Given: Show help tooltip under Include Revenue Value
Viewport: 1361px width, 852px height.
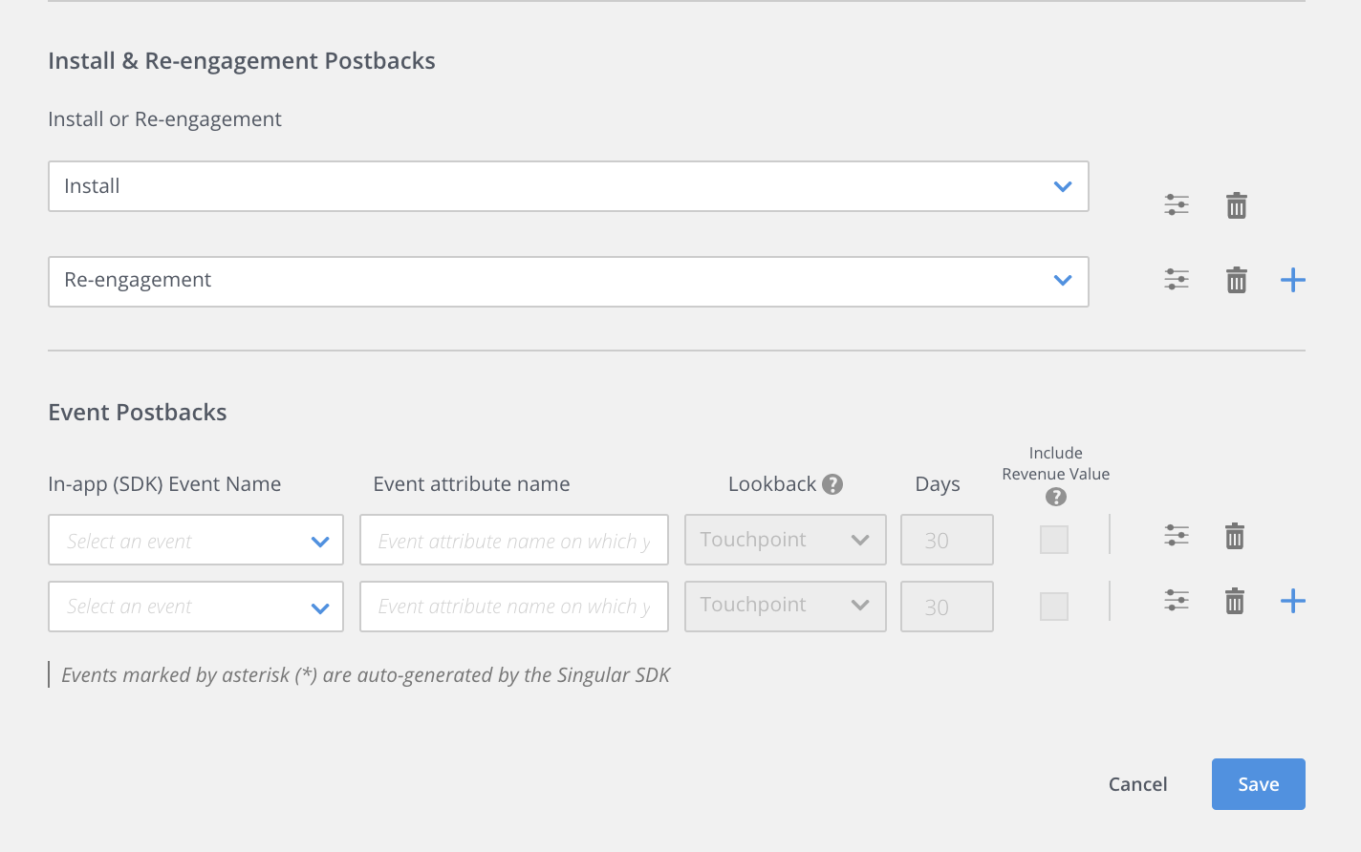Looking at the screenshot, I should point(1056,497).
